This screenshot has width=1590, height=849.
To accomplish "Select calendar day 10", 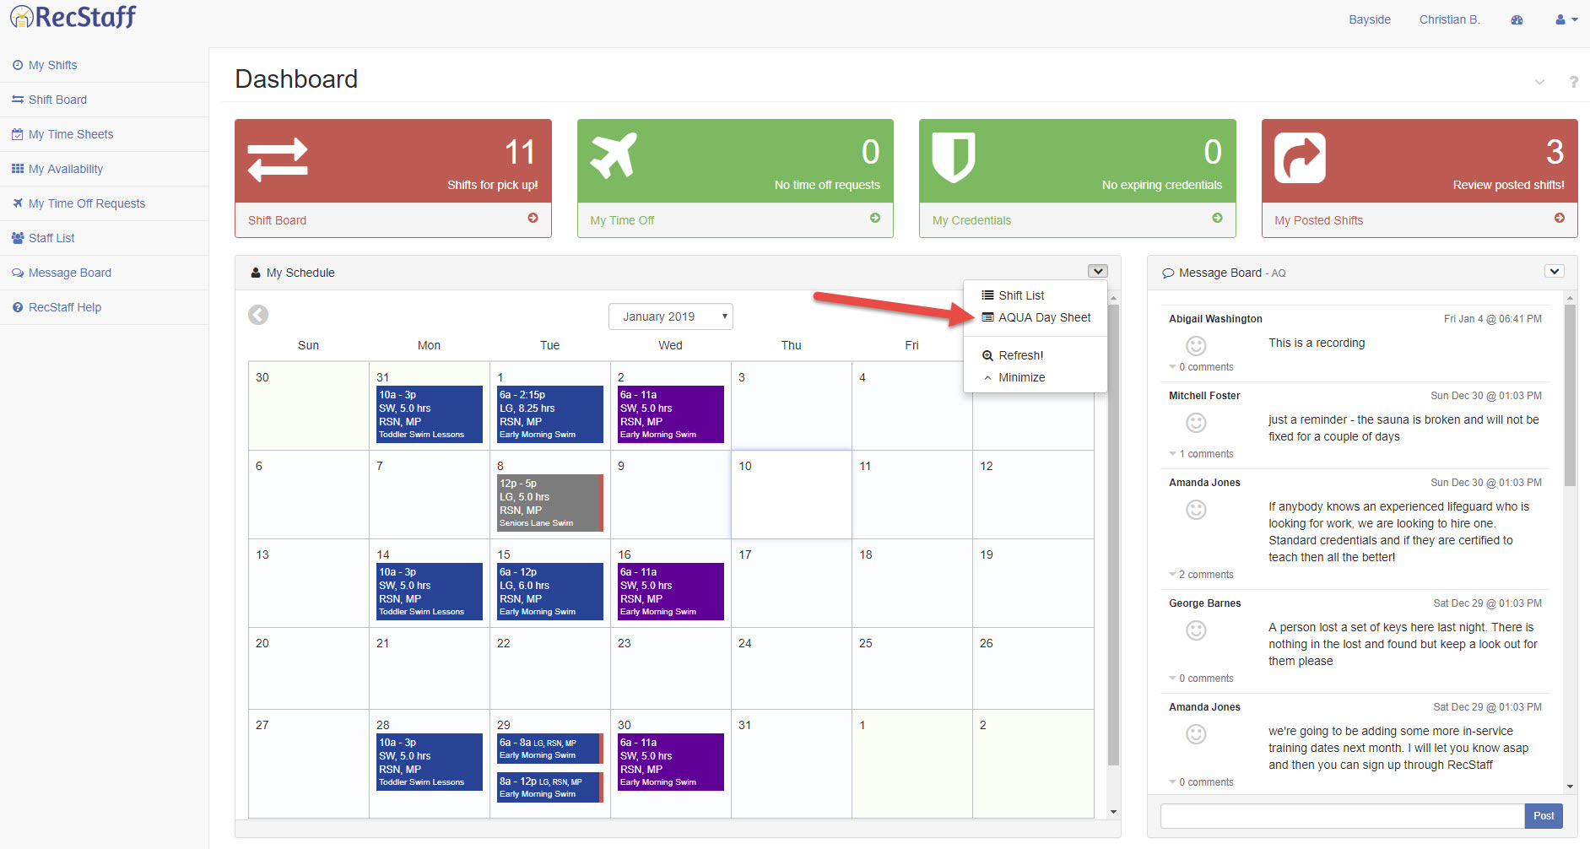I will (x=792, y=495).
